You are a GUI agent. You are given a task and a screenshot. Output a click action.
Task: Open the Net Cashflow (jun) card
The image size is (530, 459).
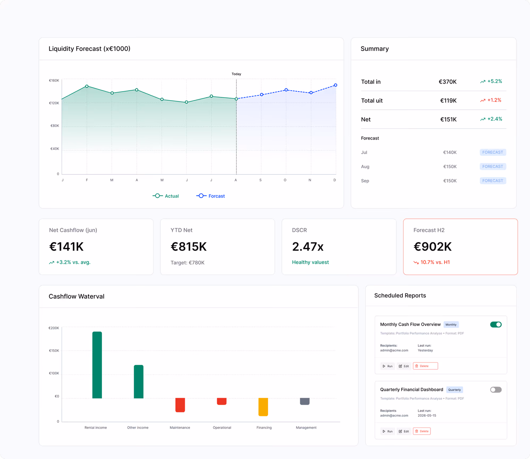coord(96,247)
